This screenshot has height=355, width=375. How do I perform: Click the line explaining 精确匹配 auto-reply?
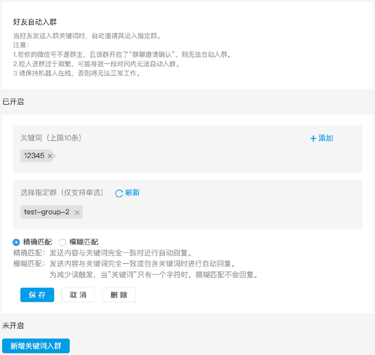click(x=103, y=253)
